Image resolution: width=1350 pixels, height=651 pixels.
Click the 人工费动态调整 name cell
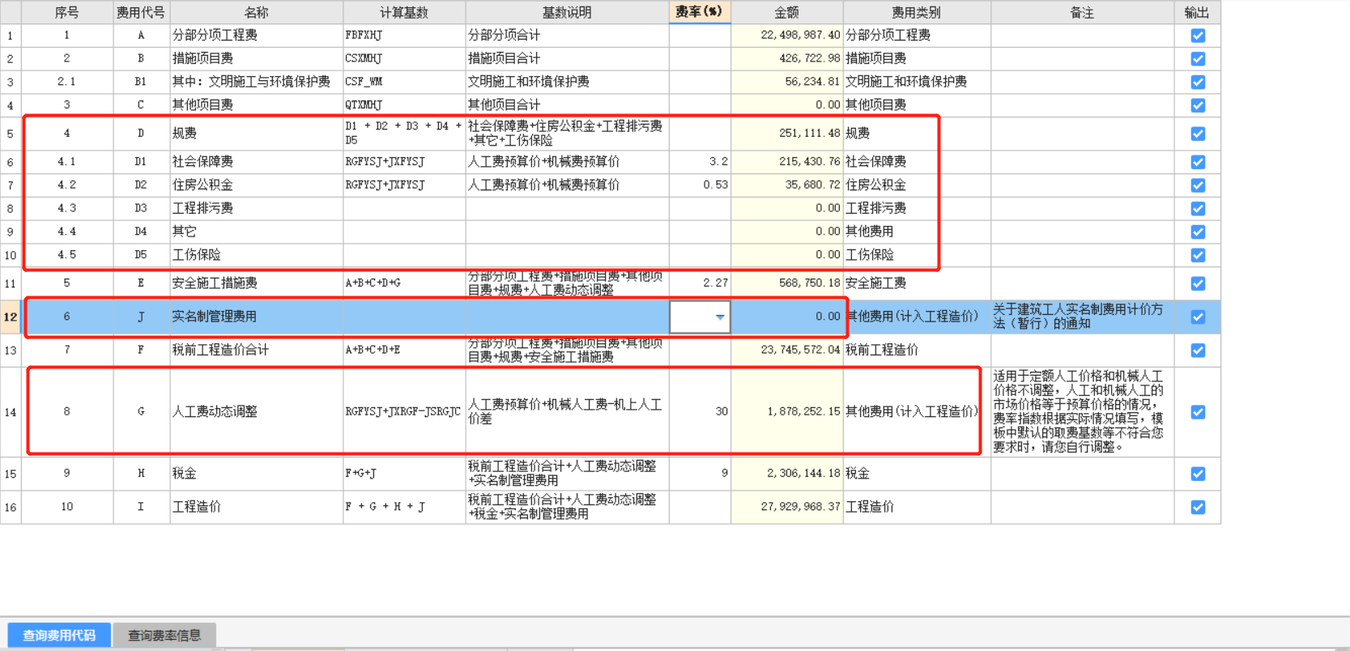pos(257,411)
